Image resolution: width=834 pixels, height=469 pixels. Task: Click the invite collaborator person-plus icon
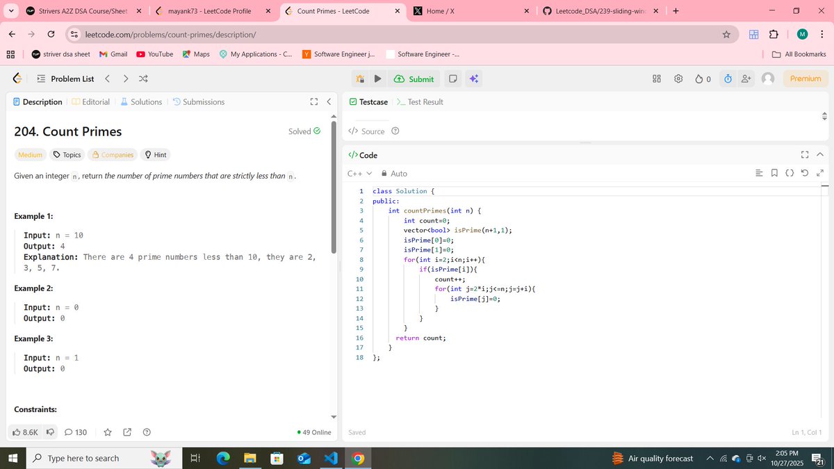pos(746,79)
